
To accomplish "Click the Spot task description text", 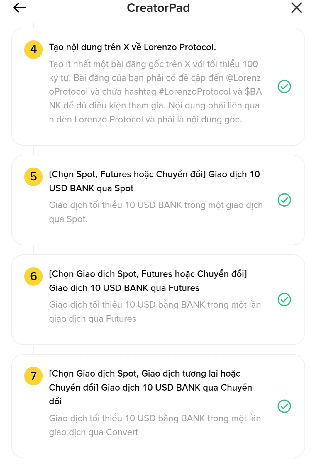I will click(x=156, y=212).
